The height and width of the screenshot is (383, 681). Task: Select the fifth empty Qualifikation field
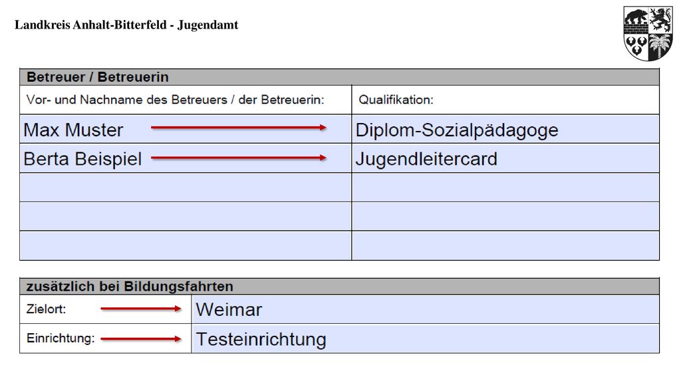(505, 246)
